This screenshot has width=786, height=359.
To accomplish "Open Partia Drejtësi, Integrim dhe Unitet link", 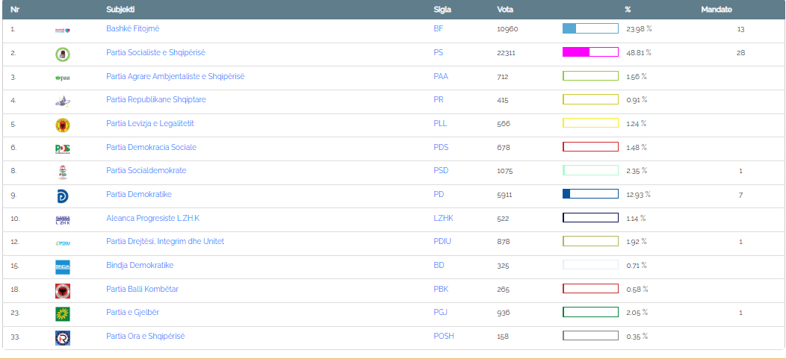I will pos(165,241).
